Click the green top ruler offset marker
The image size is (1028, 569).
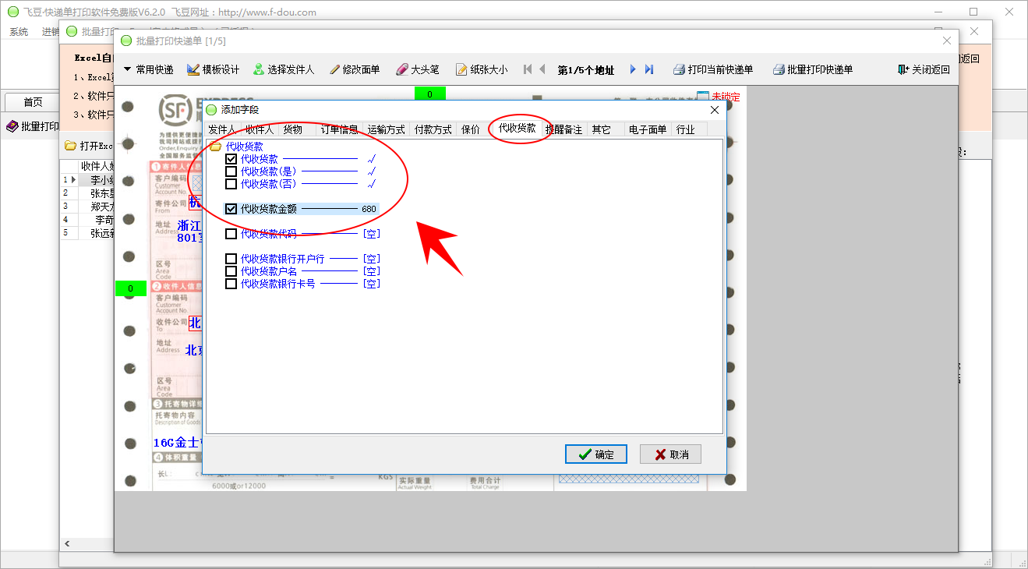point(429,94)
